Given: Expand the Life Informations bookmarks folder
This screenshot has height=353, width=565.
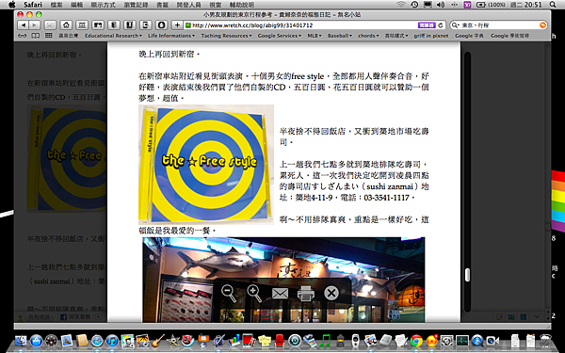Looking at the screenshot, I should [171, 36].
